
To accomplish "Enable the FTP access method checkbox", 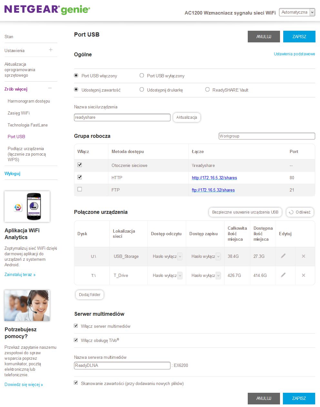I will [x=80, y=189].
